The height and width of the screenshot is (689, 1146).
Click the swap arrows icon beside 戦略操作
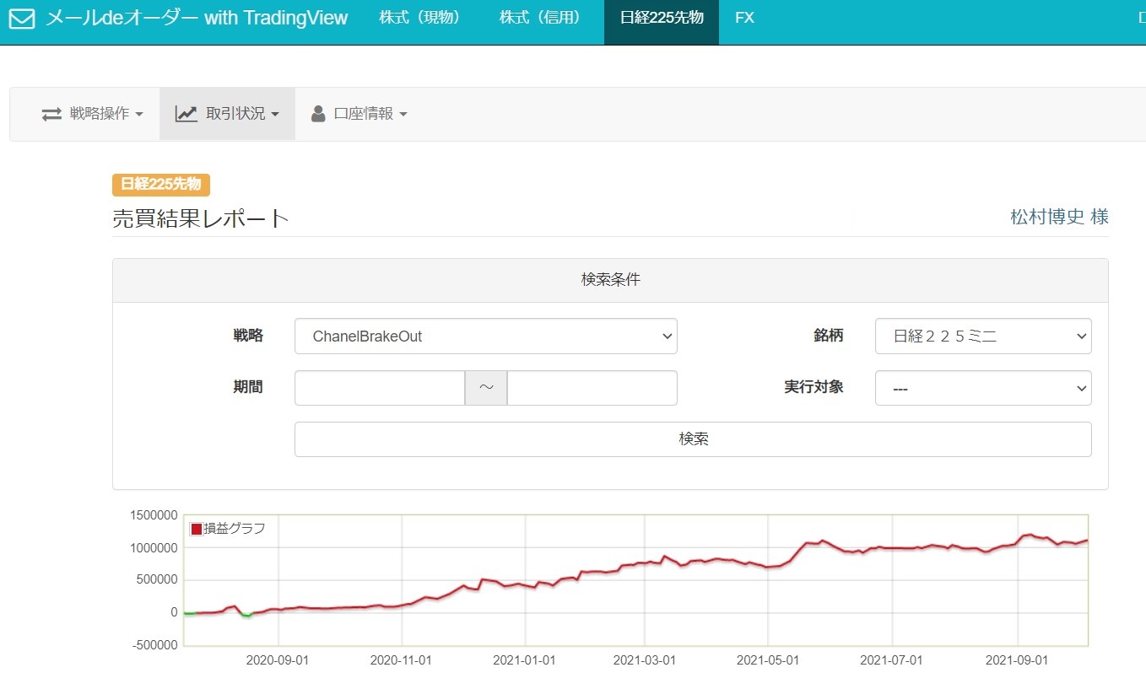tap(52, 114)
